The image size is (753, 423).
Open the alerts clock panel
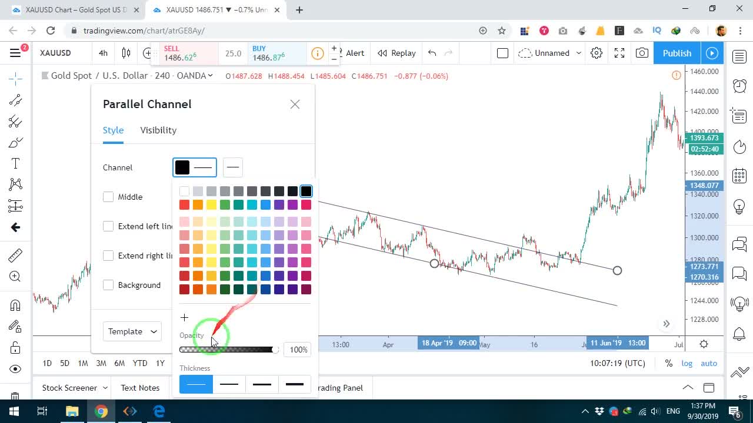[739, 86]
